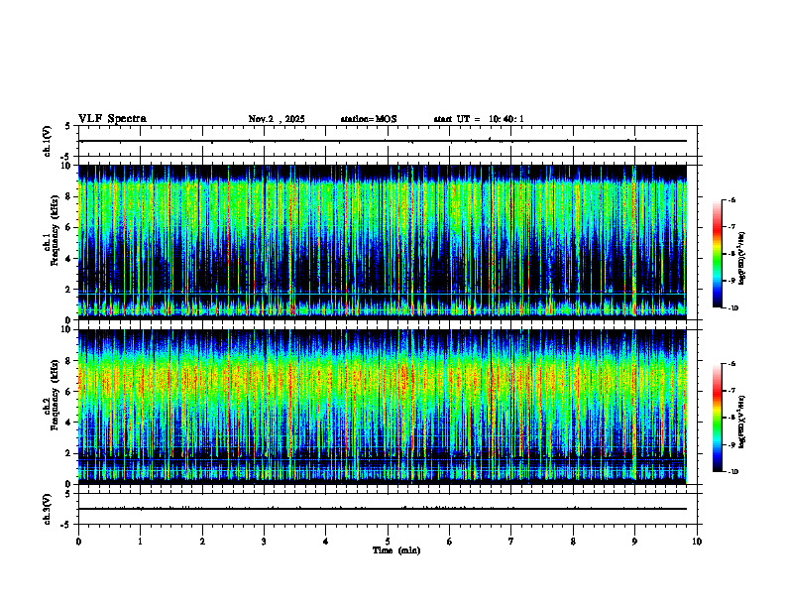Click the "-10" label on ch.2 color bar

pos(732,472)
